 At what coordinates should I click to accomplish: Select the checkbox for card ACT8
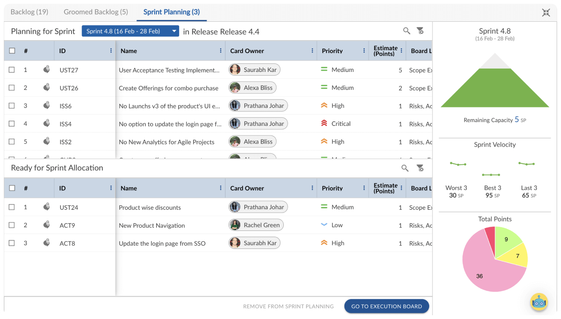(x=12, y=243)
